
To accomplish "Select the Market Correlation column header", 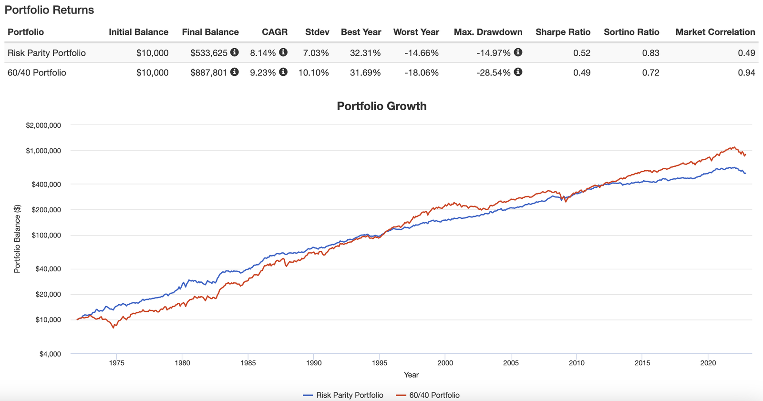I will point(715,32).
